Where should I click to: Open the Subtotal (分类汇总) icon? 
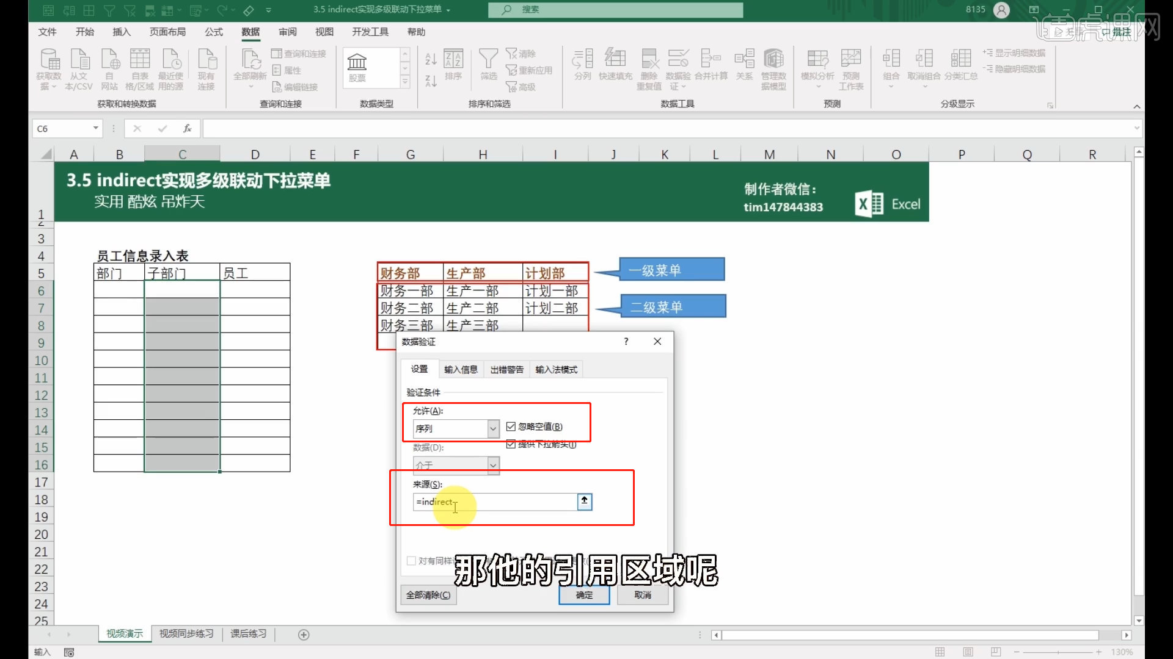coord(961,65)
